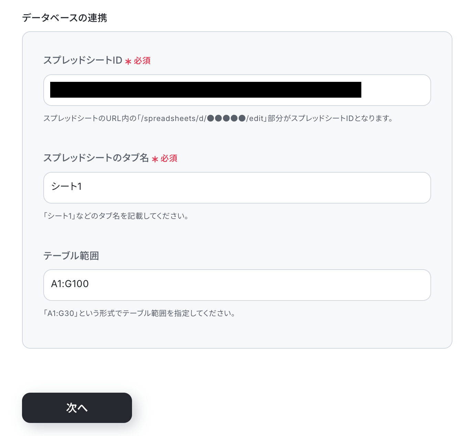The image size is (471, 436).
Task: Click the 必須 marker next to スプレッドシートID
Action: click(x=142, y=61)
